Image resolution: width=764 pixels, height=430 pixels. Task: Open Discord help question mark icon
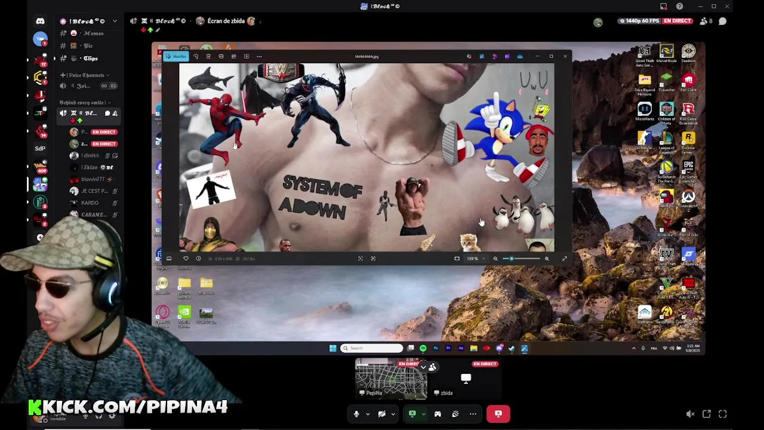(x=679, y=7)
